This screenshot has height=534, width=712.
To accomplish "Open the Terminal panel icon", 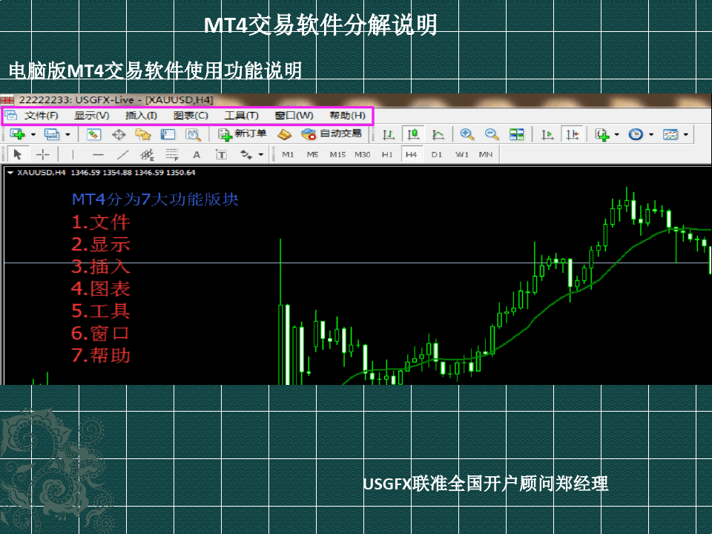I will click(x=168, y=134).
